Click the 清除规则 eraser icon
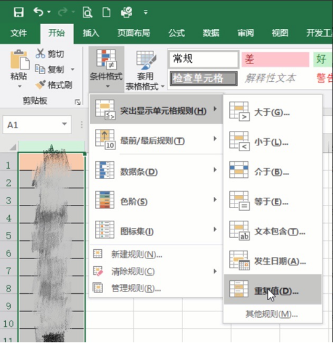333x343 pixels. [x=98, y=271]
